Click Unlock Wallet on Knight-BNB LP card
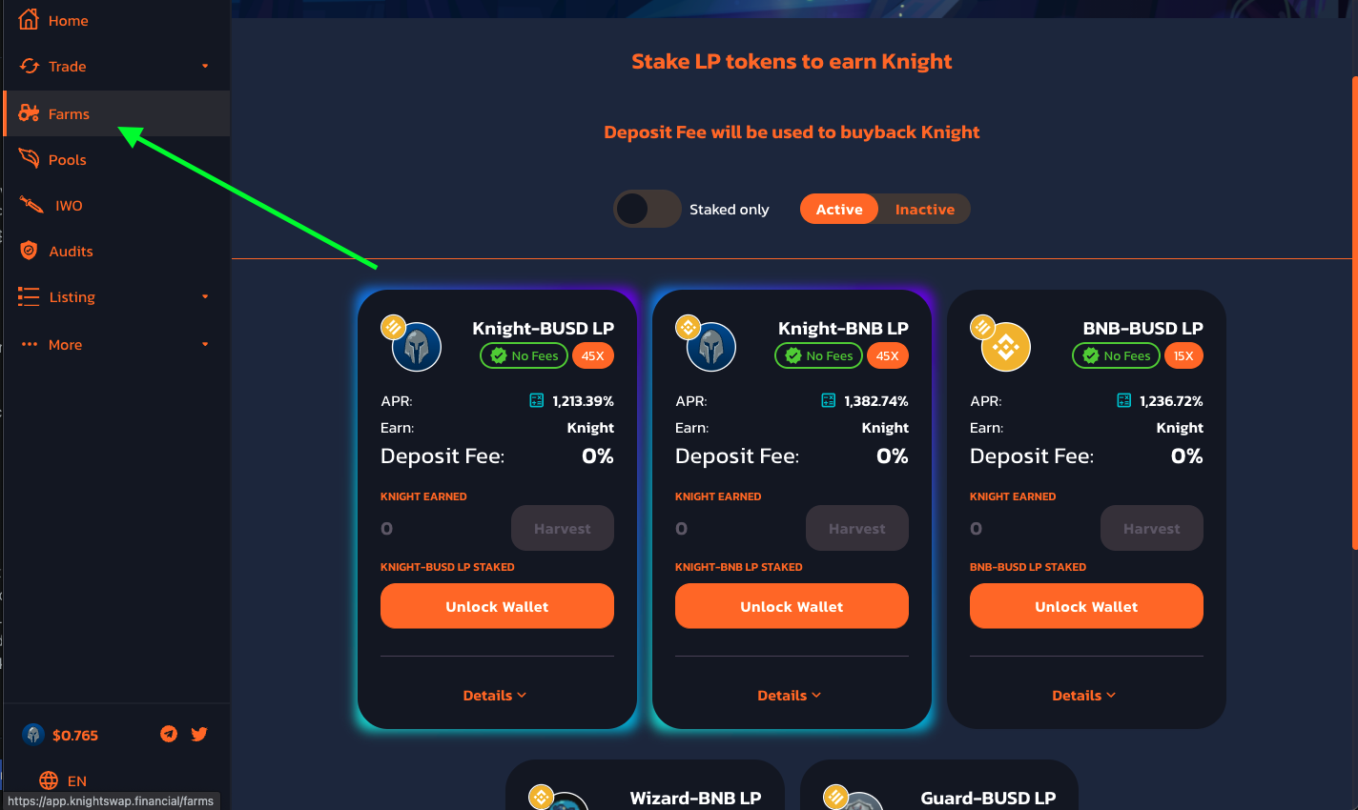The image size is (1358, 810). point(792,606)
